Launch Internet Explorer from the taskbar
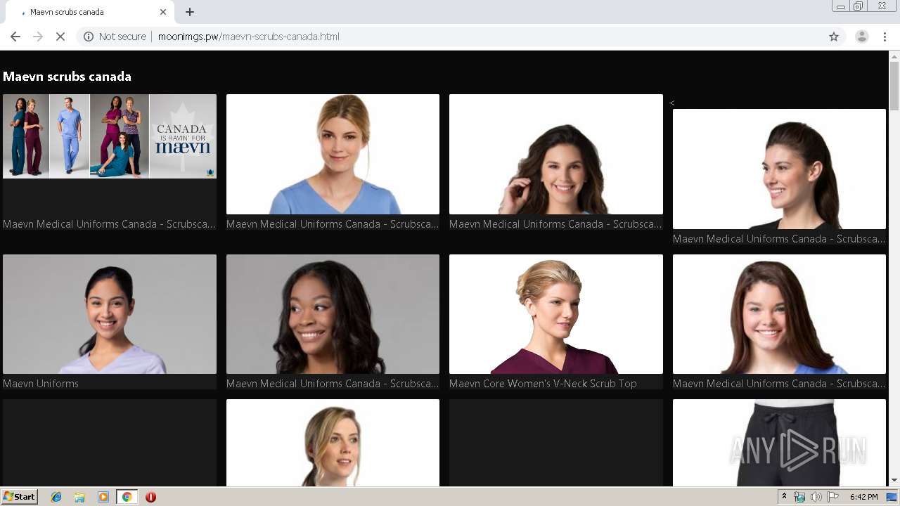This screenshot has width=900, height=506. click(x=56, y=497)
